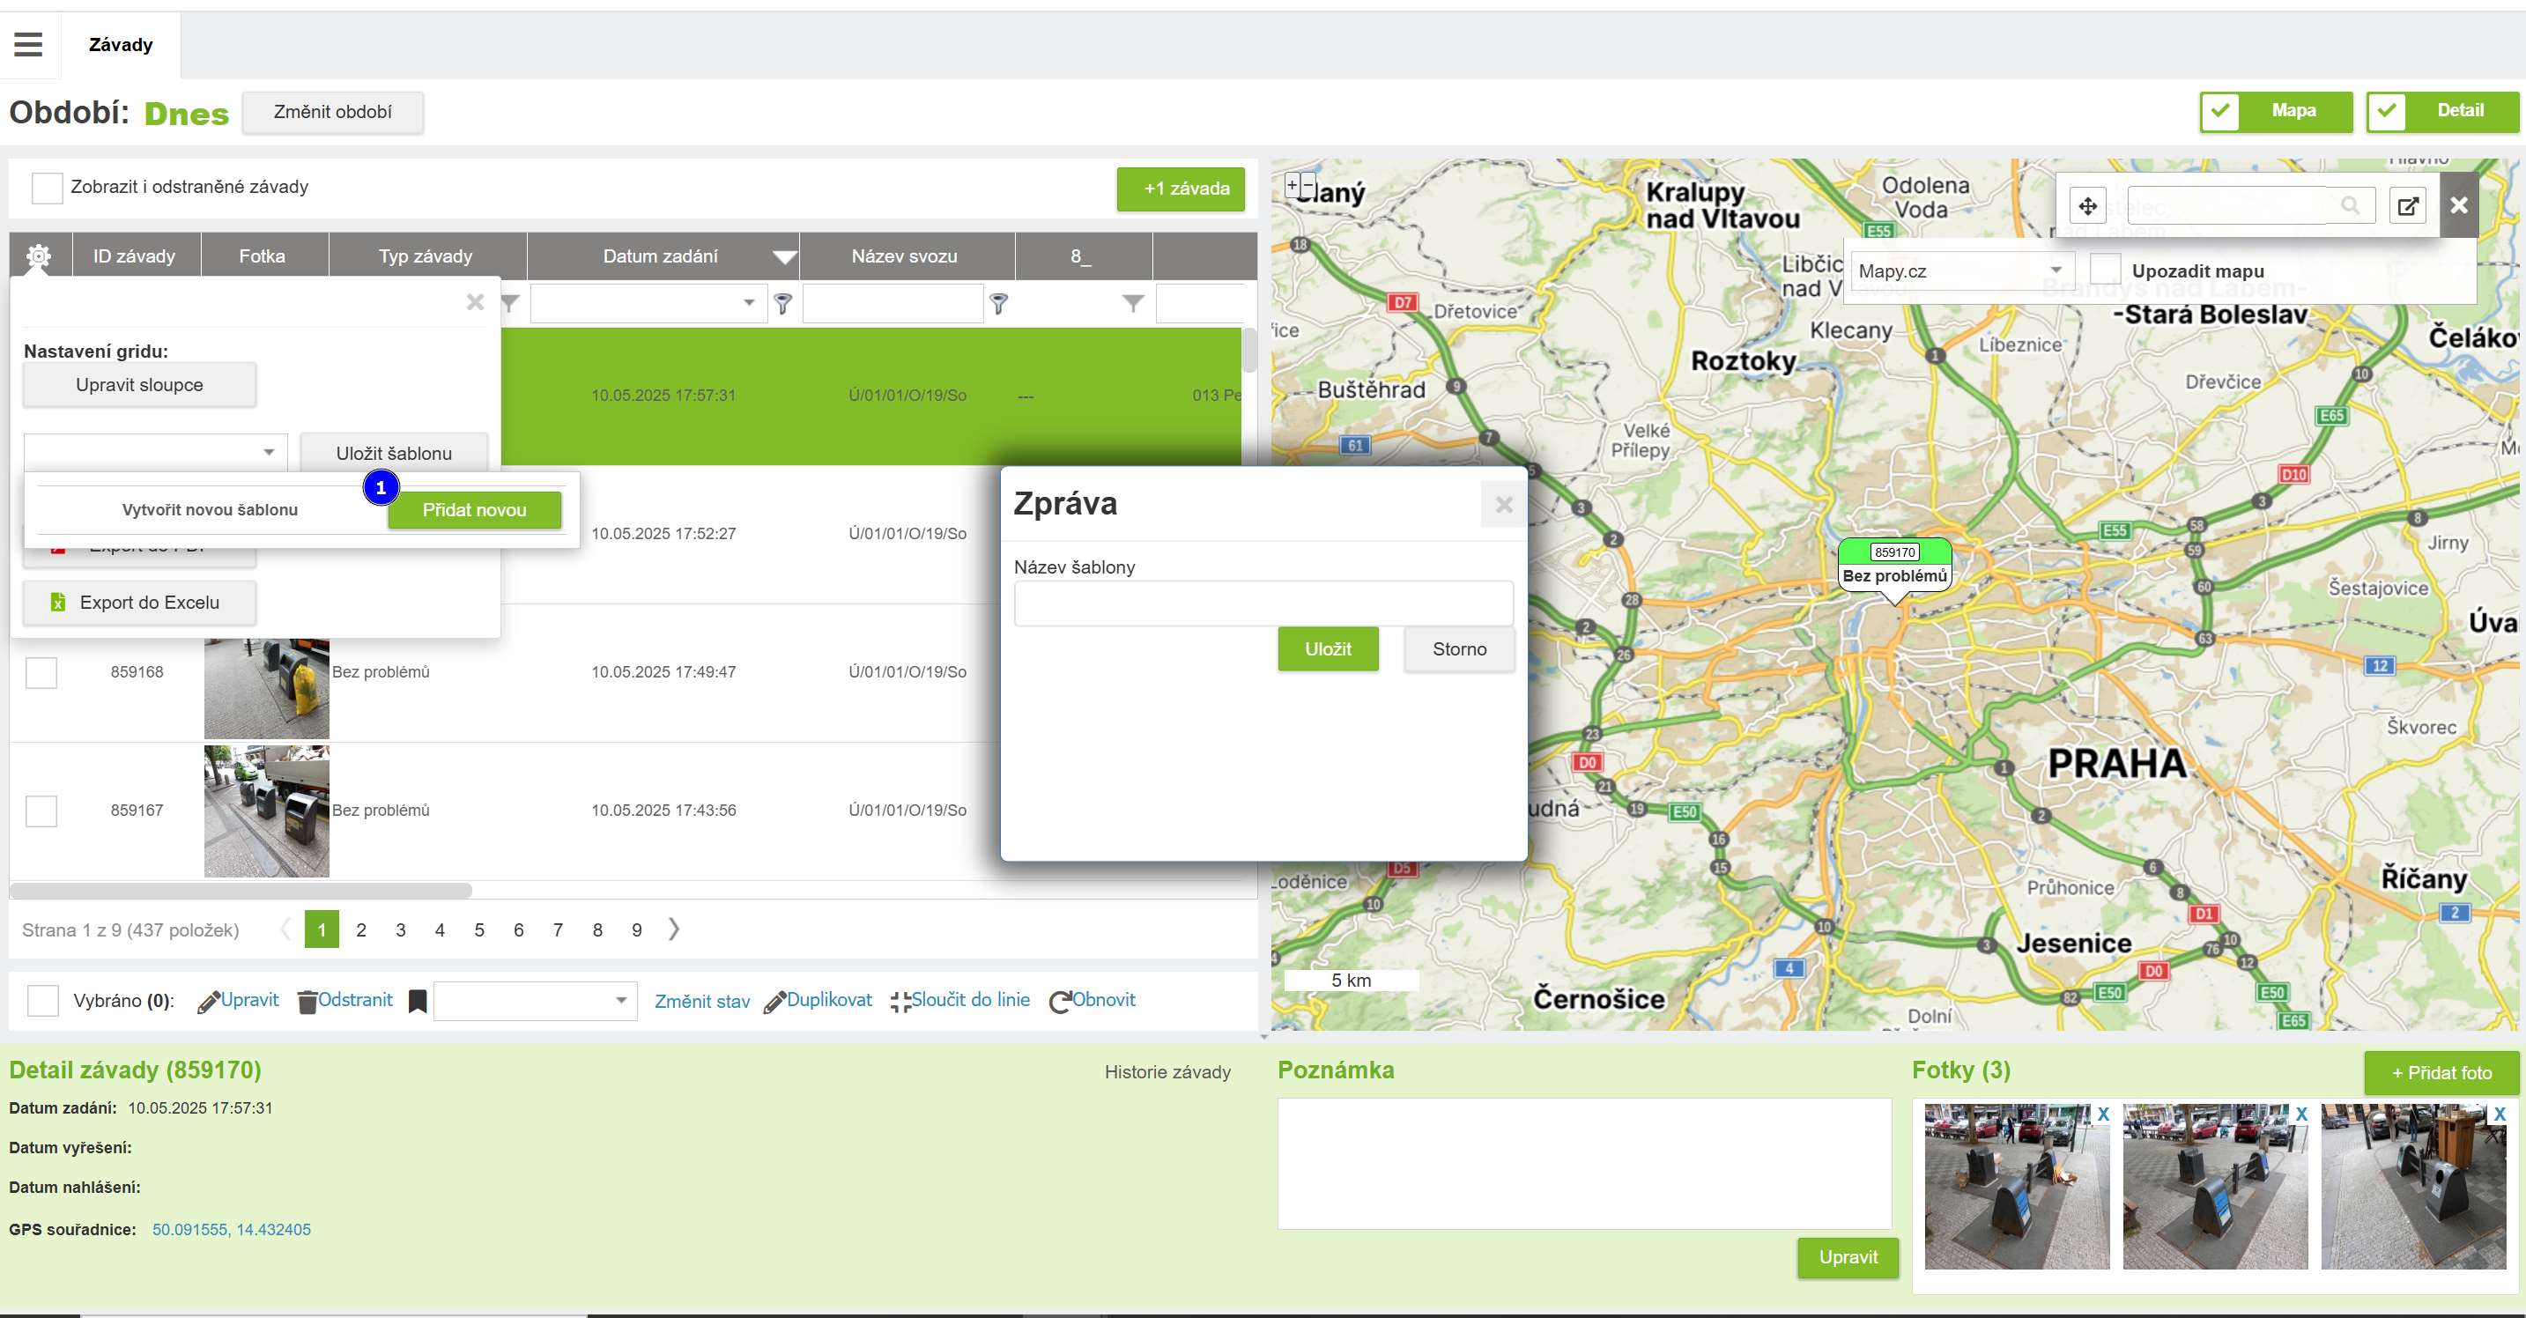2526x1318 pixels.
Task: Click the grid settings gear icon
Action: pyautogui.click(x=38, y=256)
